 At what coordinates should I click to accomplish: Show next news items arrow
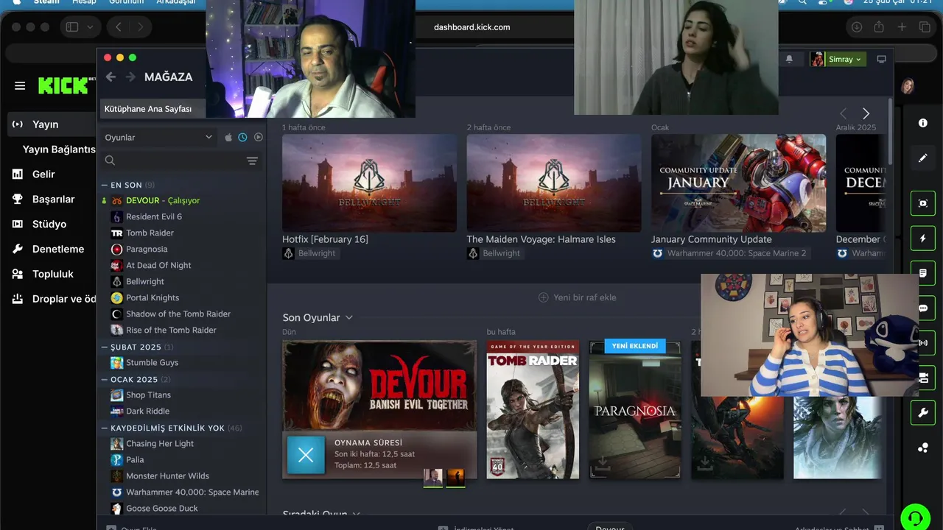click(x=866, y=113)
